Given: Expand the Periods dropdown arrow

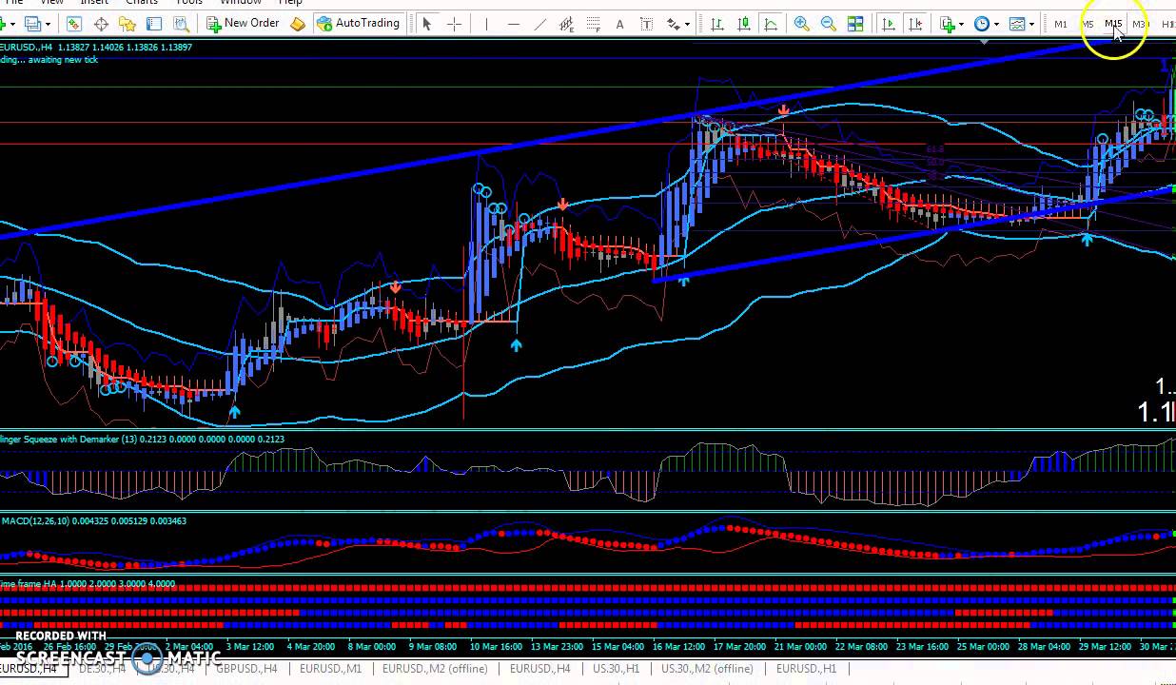Looking at the screenshot, I should [x=995, y=24].
